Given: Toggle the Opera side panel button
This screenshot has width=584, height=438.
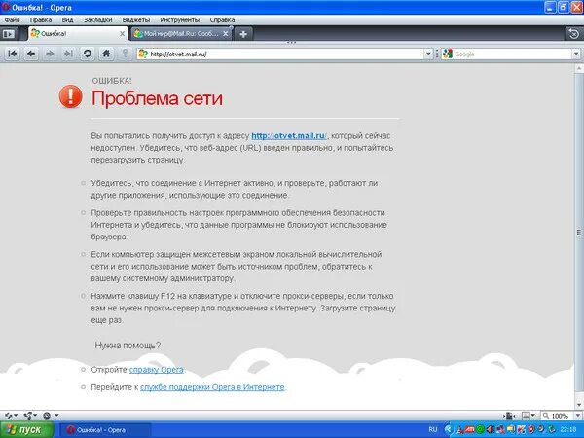Looking at the screenshot, I should 9,34.
